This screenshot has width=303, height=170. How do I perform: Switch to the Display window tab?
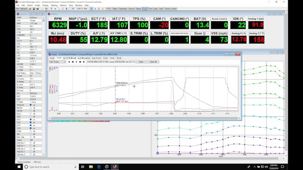[x=139, y=8]
